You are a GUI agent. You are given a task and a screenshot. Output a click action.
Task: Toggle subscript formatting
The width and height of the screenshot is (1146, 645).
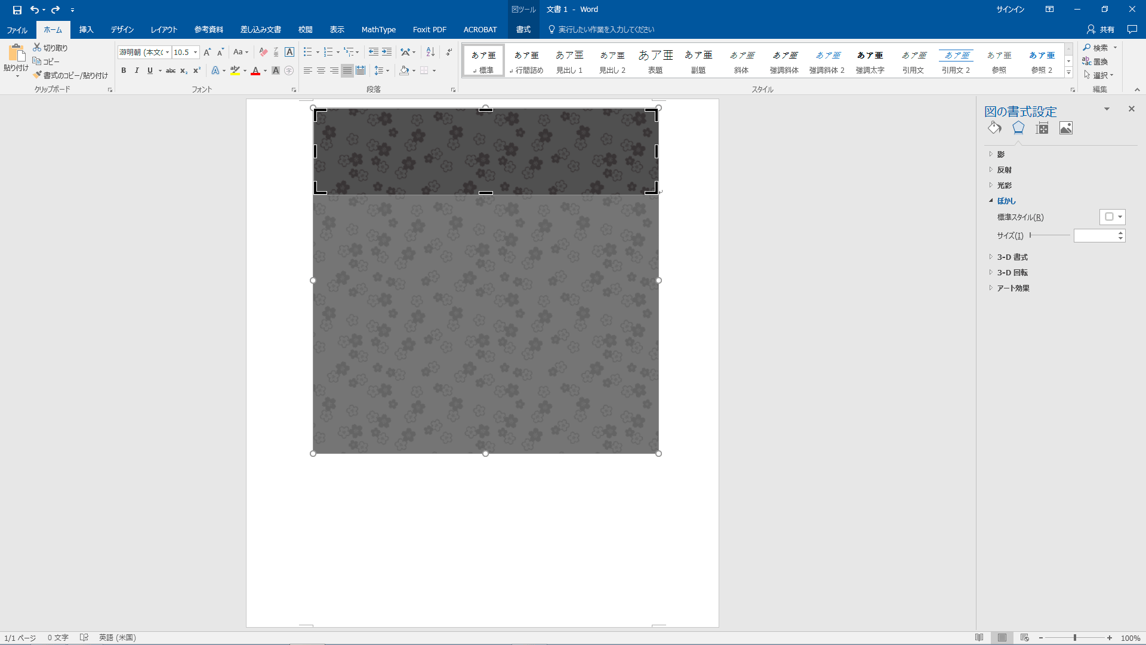[x=184, y=70]
